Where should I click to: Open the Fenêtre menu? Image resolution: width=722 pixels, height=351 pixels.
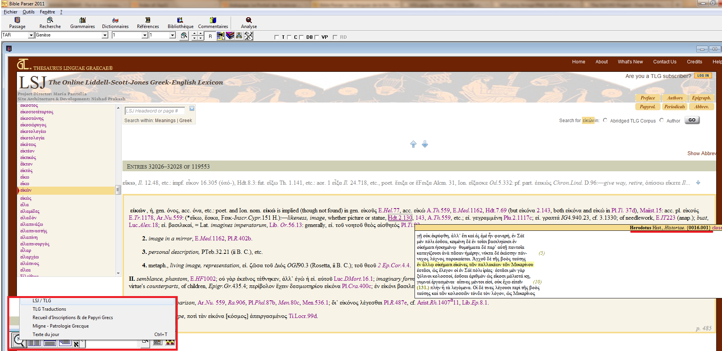pyautogui.click(x=47, y=12)
